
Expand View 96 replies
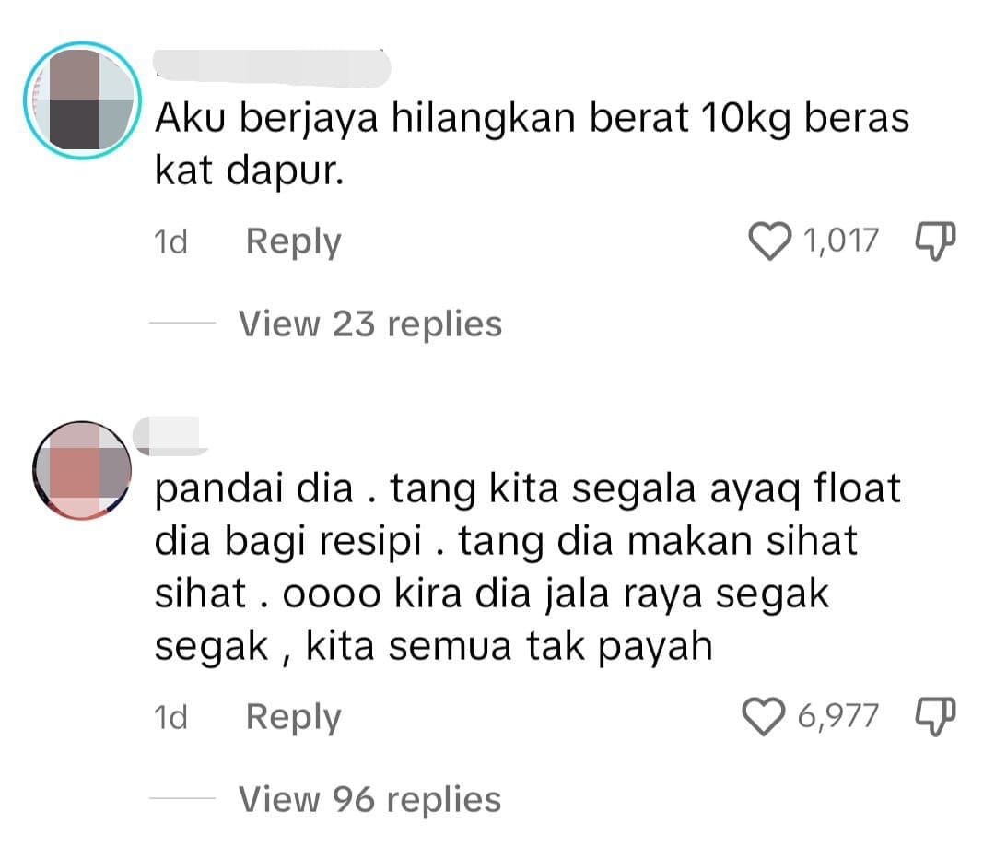click(x=370, y=799)
